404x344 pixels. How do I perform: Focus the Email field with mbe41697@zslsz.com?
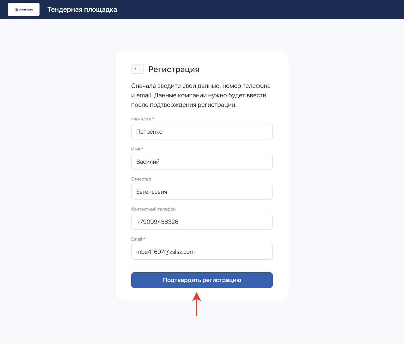tap(202, 252)
